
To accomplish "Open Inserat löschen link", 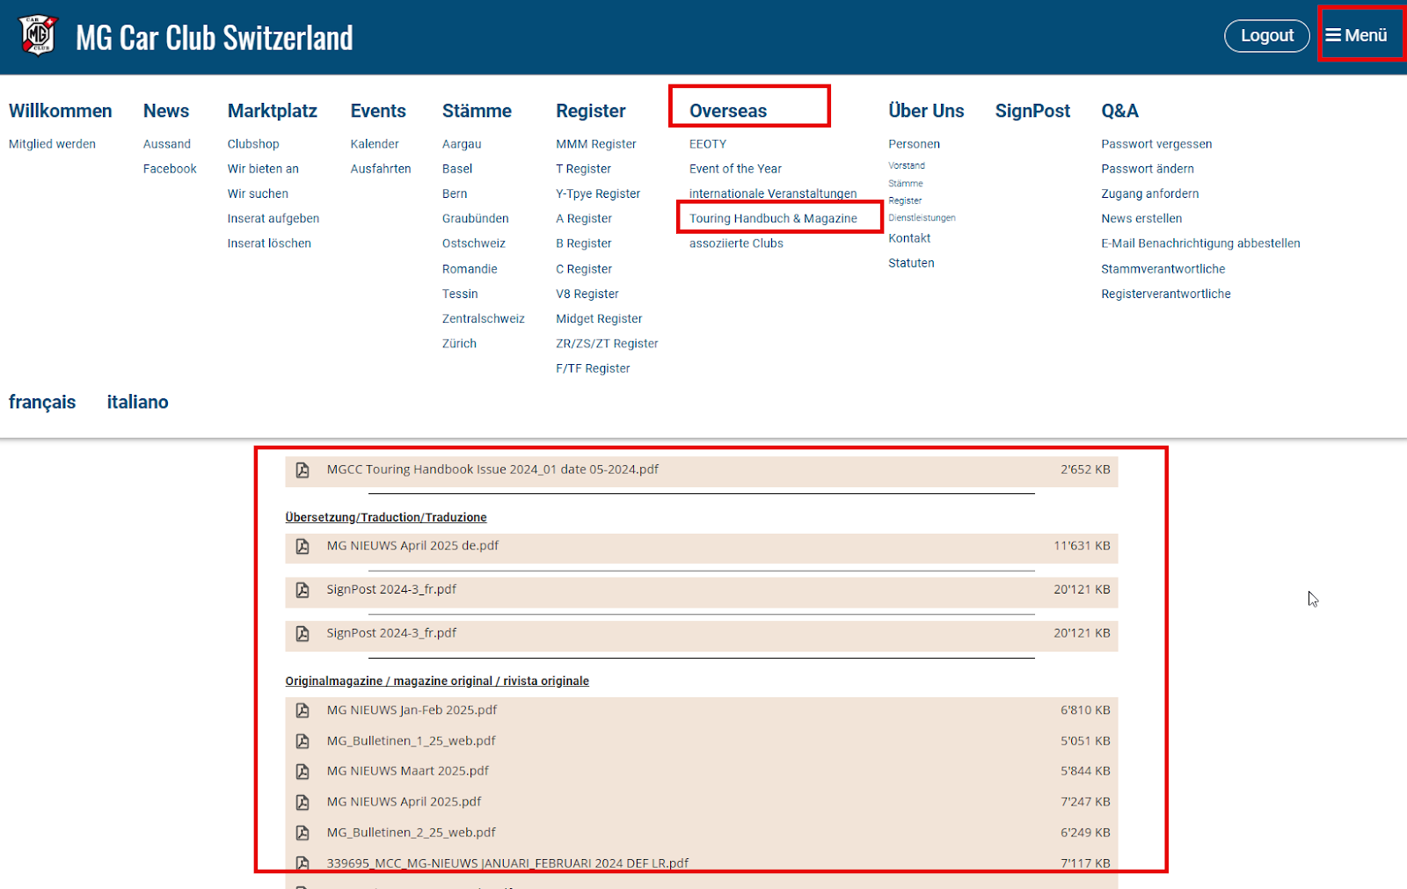I will 269,244.
